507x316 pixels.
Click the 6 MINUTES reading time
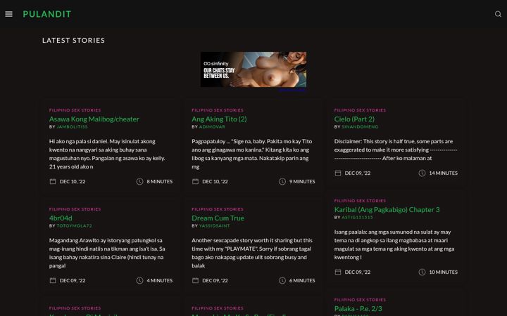pyautogui.click(x=302, y=280)
